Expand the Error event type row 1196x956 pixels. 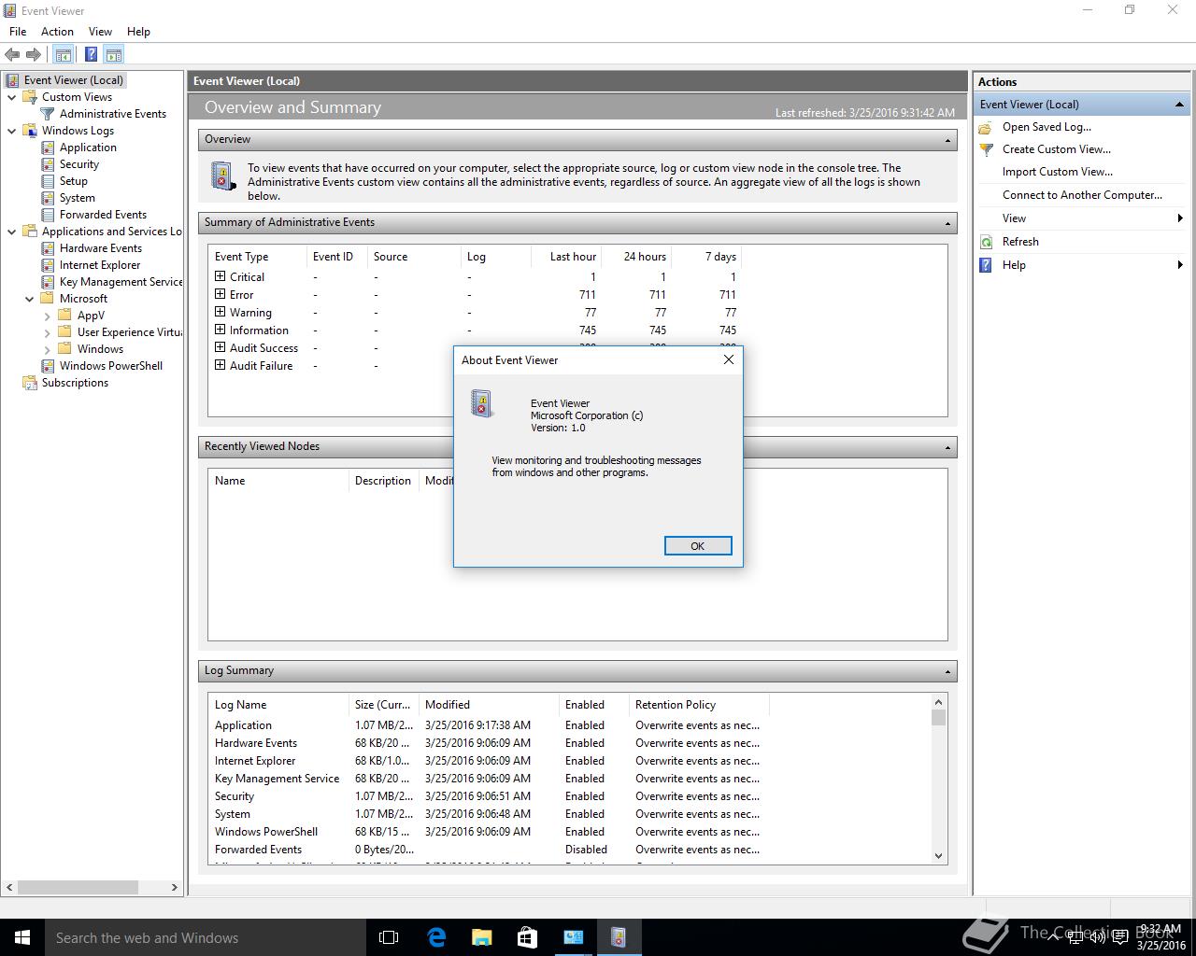[x=221, y=294]
